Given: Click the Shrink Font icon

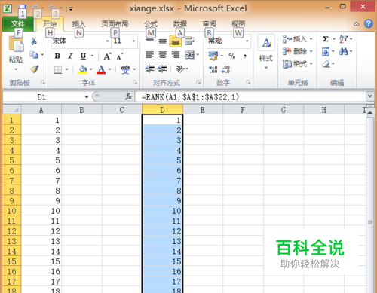Looking at the screenshot, I should tap(120, 56).
